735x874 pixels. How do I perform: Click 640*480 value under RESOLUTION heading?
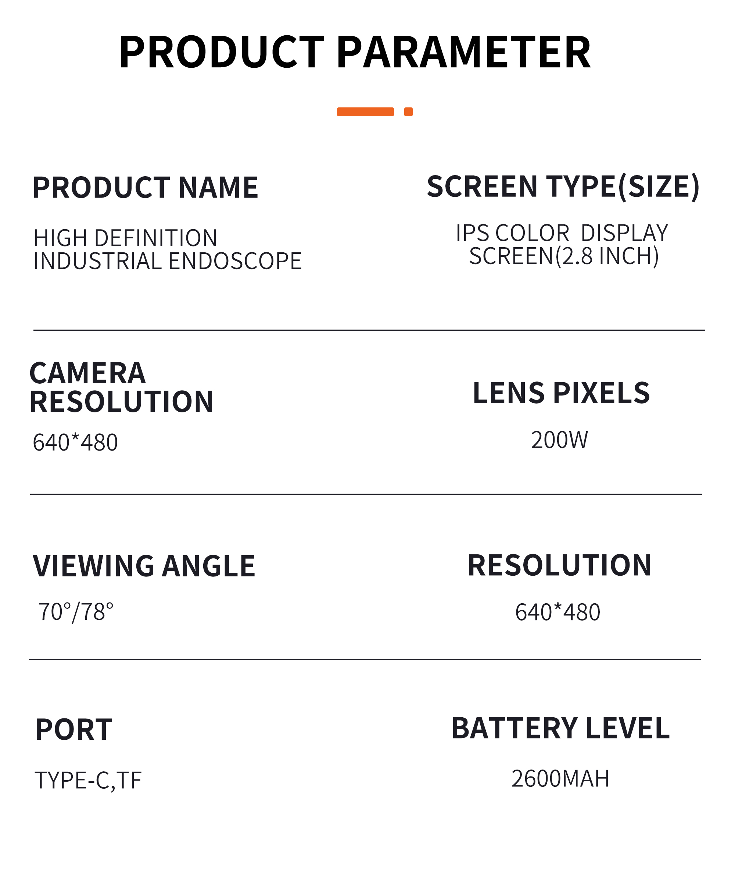[x=558, y=612]
